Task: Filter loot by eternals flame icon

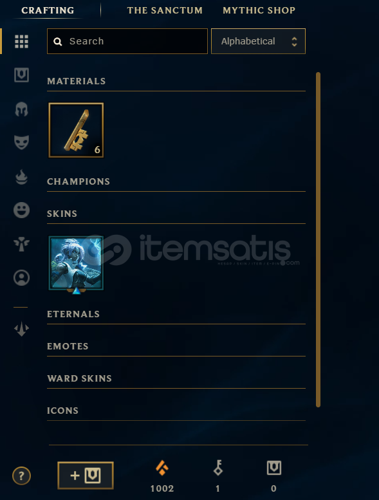Action: (x=21, y=177)
